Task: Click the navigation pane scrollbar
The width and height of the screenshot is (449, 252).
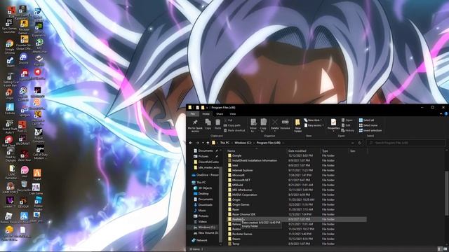Action: pos(220,204)
